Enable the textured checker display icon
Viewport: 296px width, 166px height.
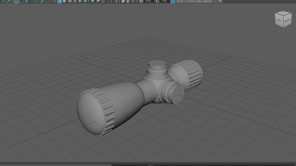click(x=75, y=1)
